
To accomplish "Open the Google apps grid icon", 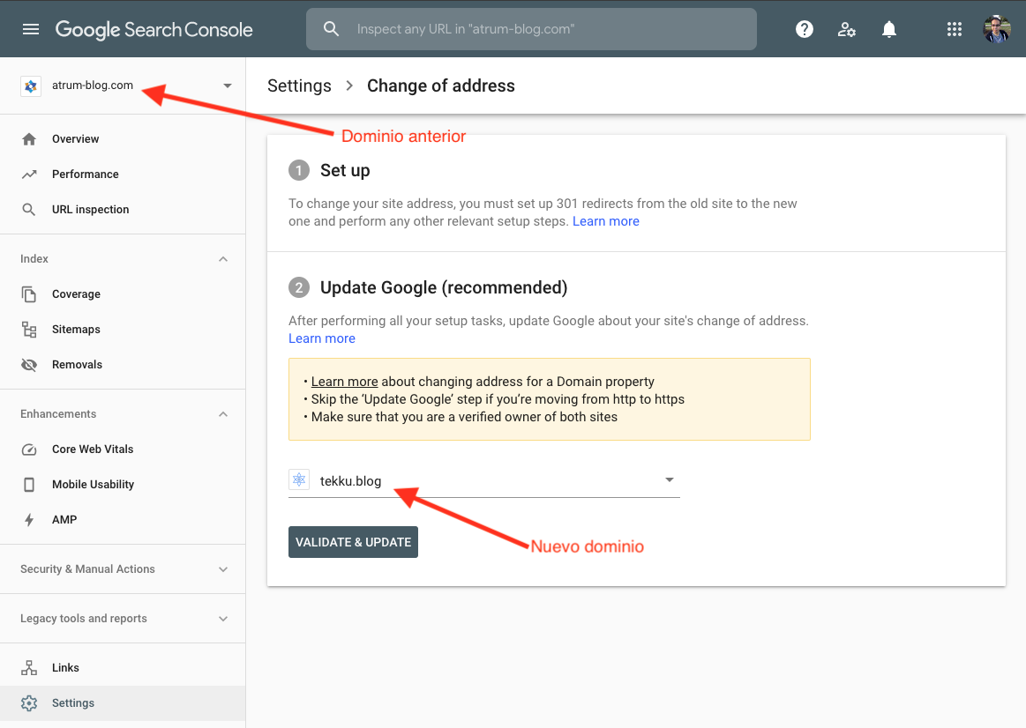I will (x=954, y=28).
